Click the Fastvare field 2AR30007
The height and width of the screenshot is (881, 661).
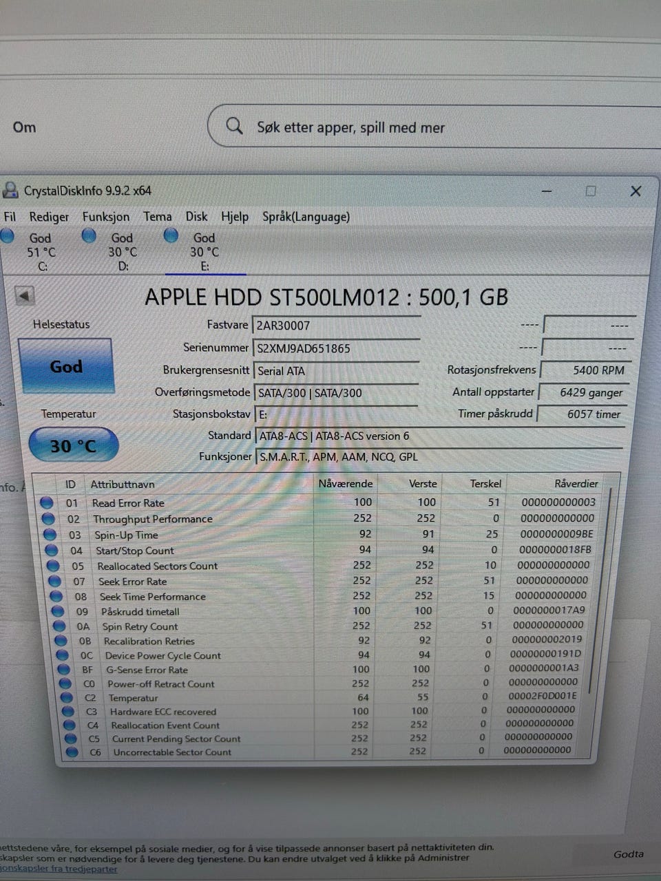tap(337, 325)
